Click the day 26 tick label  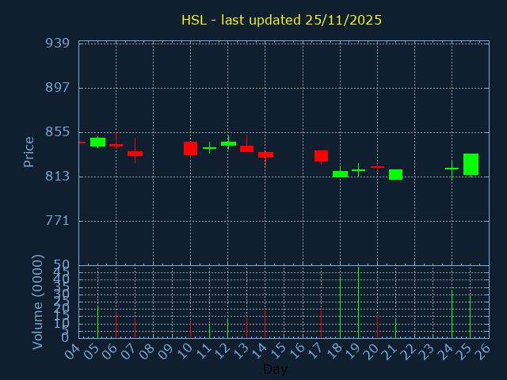pyautogui.click(x=482, y=349)
